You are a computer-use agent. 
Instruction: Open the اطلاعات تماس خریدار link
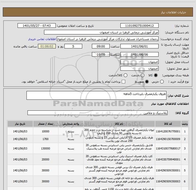42,39
